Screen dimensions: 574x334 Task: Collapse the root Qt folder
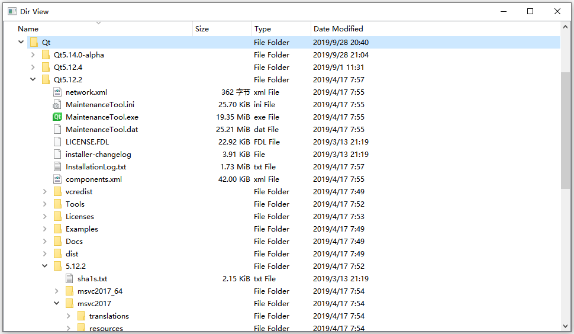click(21, 42)
